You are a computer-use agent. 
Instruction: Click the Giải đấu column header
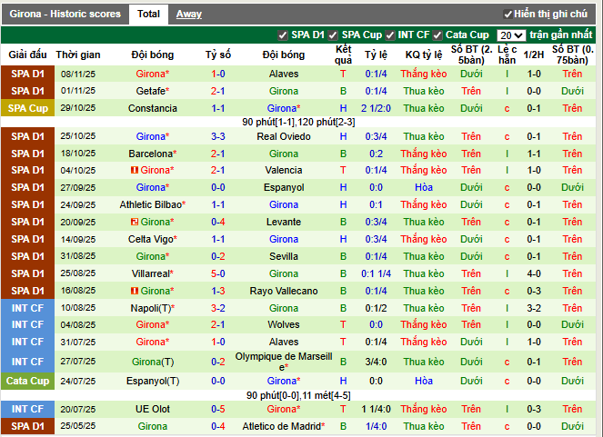(x=27, y=55)
